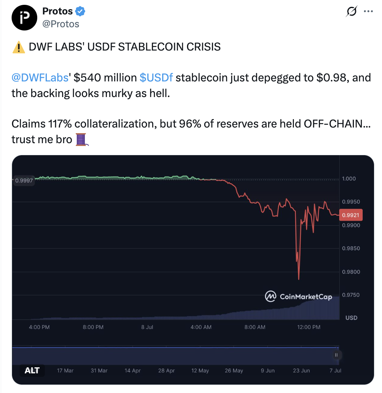Show the ALT image description badge

pyautogui.click(x=32, y=370)
